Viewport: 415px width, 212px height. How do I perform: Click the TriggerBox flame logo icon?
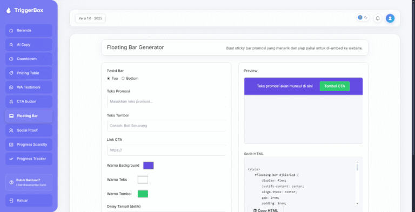9,10
